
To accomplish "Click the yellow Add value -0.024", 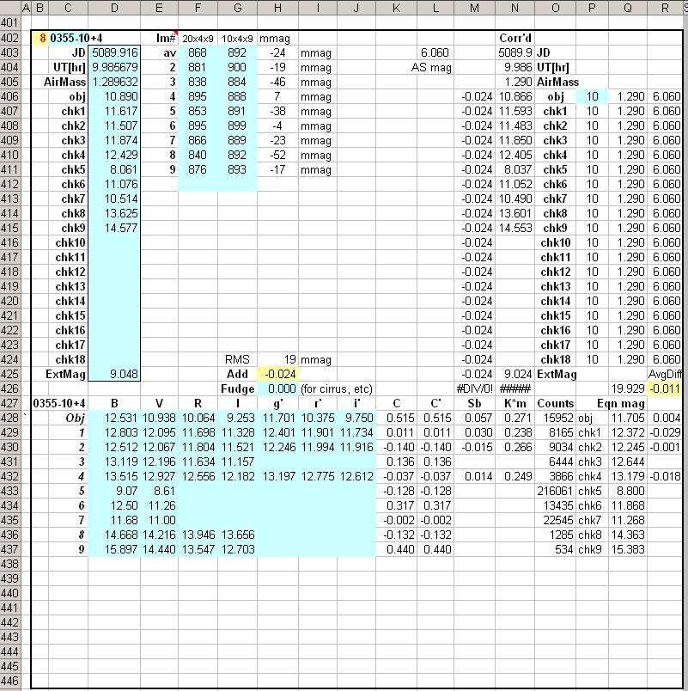I will (x=278, y=374).
